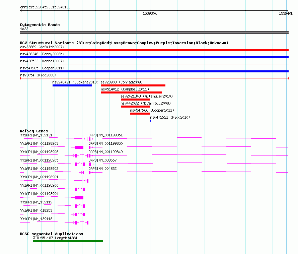Click the YY1AP1|NM_001198906 transcript label

39,152
